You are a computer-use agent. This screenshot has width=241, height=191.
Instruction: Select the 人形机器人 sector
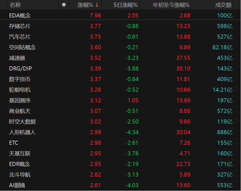click(x=22, y=132)
